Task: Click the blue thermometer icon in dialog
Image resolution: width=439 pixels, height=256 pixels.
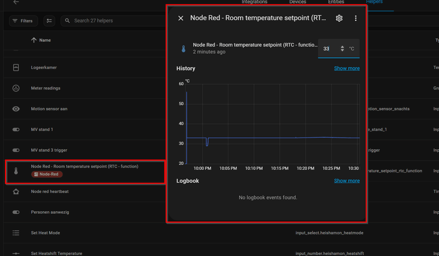Action: [x=183, y=49]
